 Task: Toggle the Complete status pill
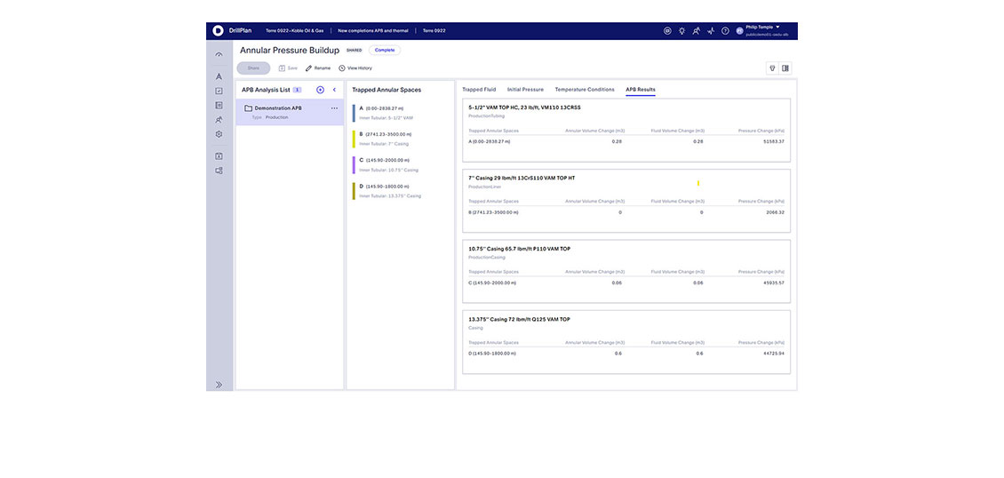click(x=385, y=51)
